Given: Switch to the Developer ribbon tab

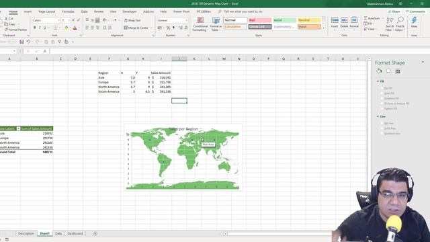Looking at the screenshot, I should click(x=130, y=11).
